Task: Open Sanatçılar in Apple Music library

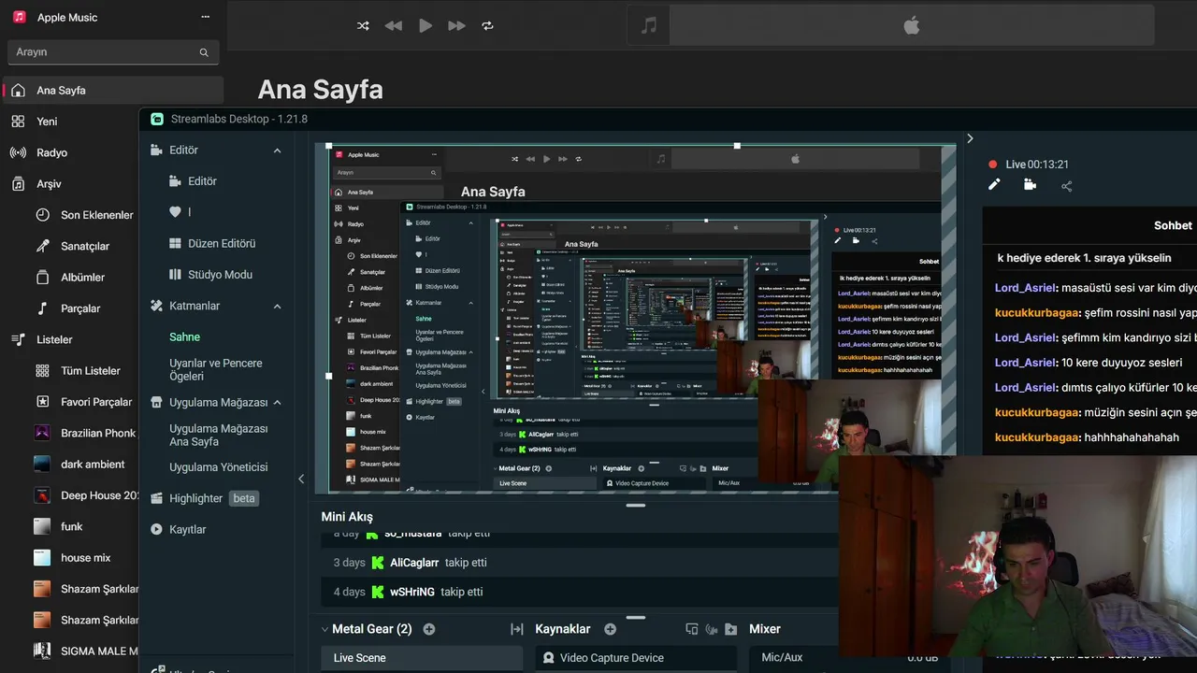Action: coord(84,246)
